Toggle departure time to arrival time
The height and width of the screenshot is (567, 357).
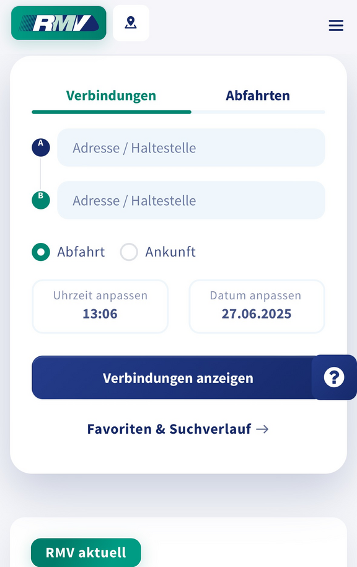(x=129, y=252)
